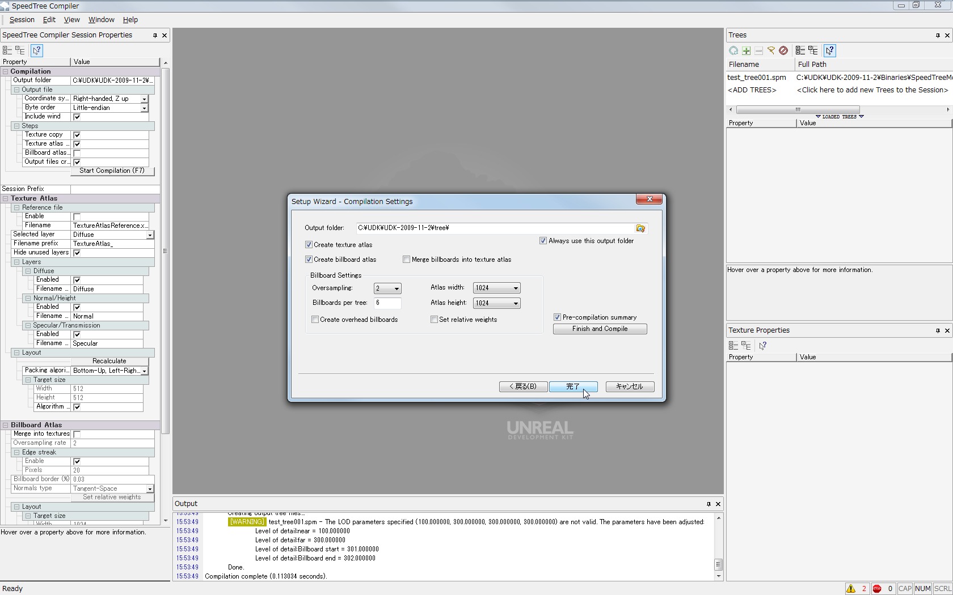Viewport: 953px width, 595px height.
Task: Click the refresh trees icon in Trees panel
Action: 733,51
